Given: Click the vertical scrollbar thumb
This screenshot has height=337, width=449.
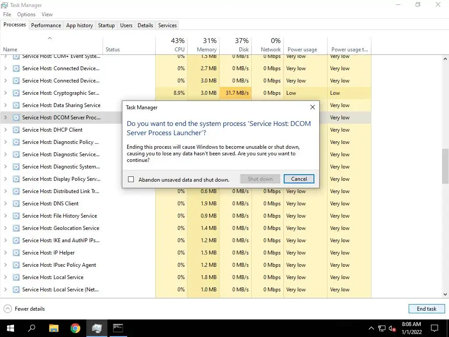Looking at the screenshot, I should pyautogui.click(x=445, y=166).
